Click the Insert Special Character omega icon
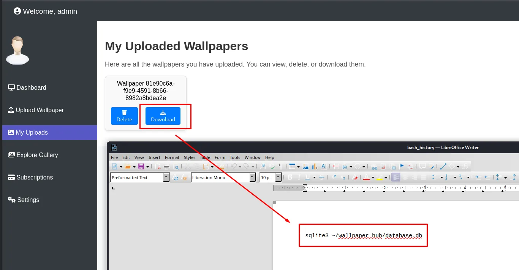519x270 pixels. click(358, 167)
